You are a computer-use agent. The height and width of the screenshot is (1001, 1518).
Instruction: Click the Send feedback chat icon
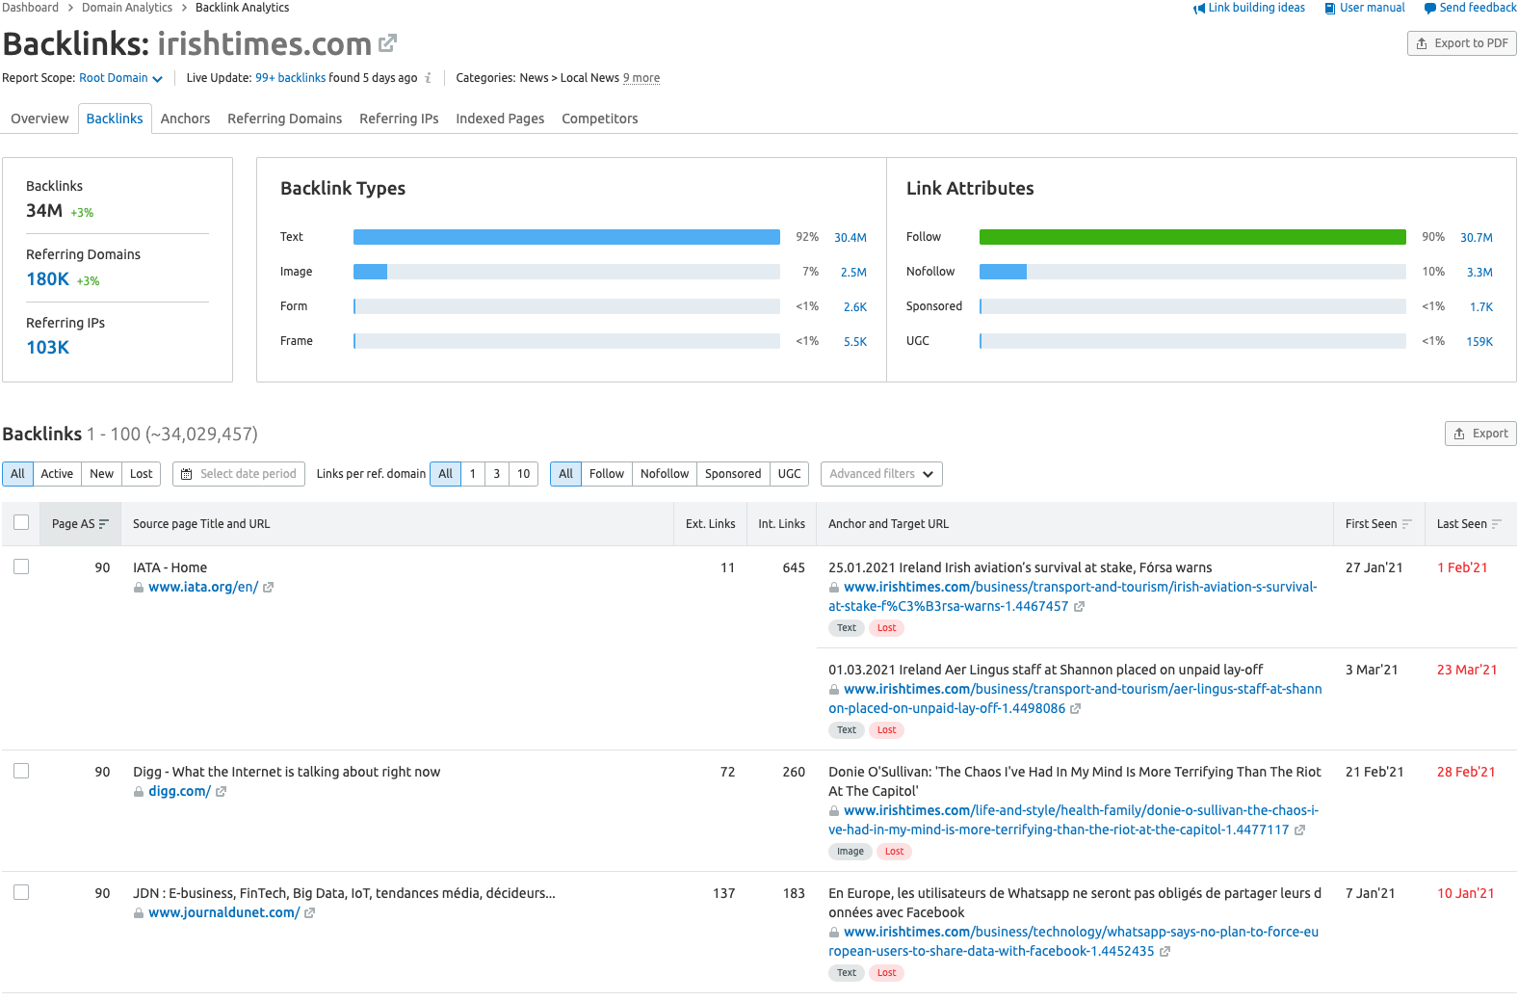pyautogui.click(x=1430, y=9)
